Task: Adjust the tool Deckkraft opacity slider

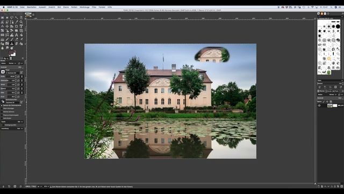Action: [11, 67]
